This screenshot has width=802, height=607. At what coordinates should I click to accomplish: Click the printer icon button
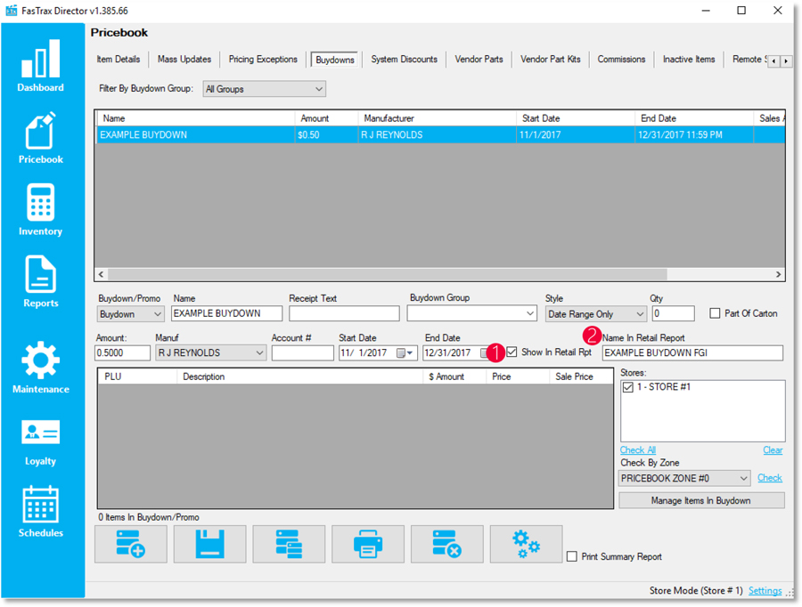[x=368, y=544]
